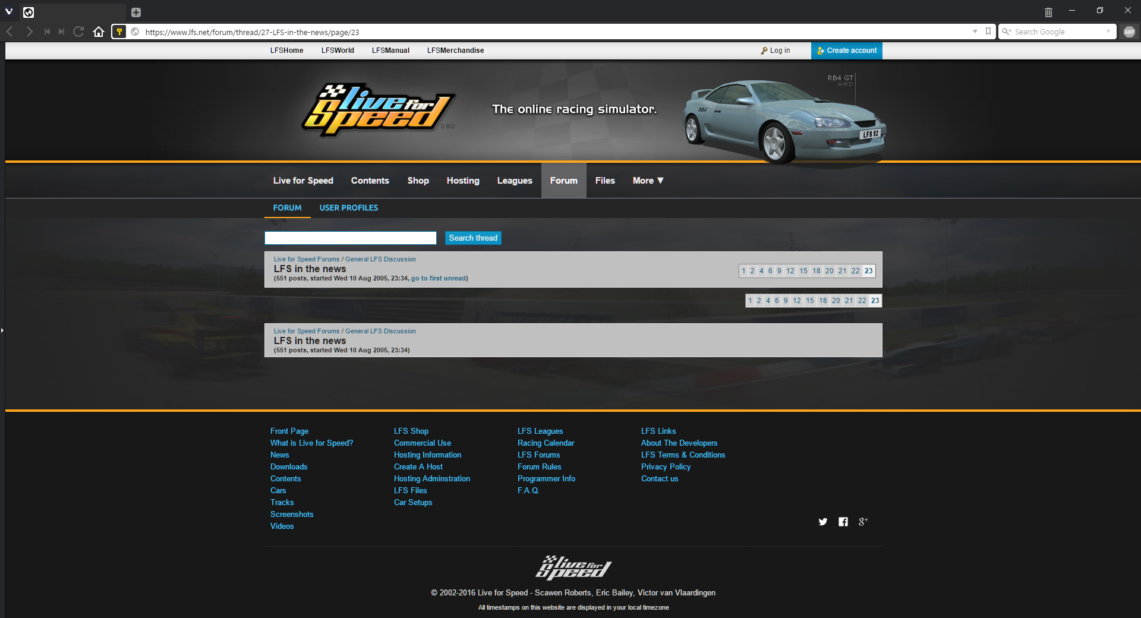Image resolution: width=1141 pixels, height=618 pixels.
Task: Open footer Forum Rules link
Action: tap(540, 467)
